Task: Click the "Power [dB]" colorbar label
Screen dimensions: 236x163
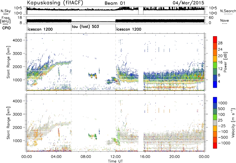Action: 225,62
